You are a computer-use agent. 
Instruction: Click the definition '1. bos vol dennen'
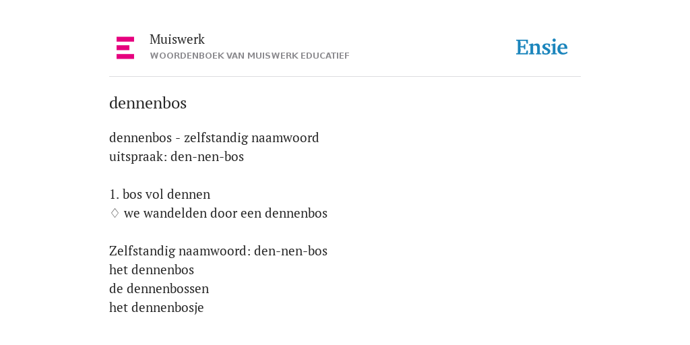160,194
